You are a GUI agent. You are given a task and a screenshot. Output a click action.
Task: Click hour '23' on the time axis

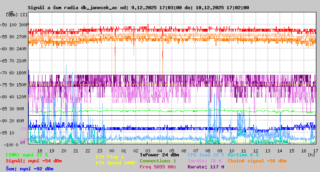pos(100,151)
